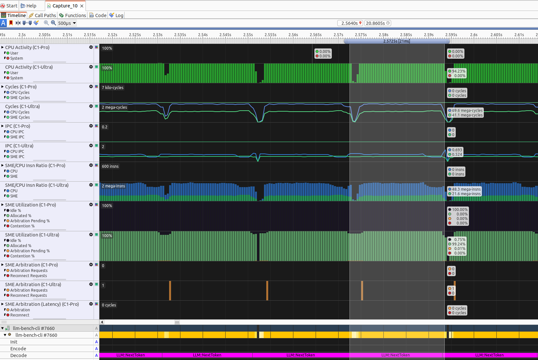Open settings gear for IPC (C1-Ultra)

91,145
